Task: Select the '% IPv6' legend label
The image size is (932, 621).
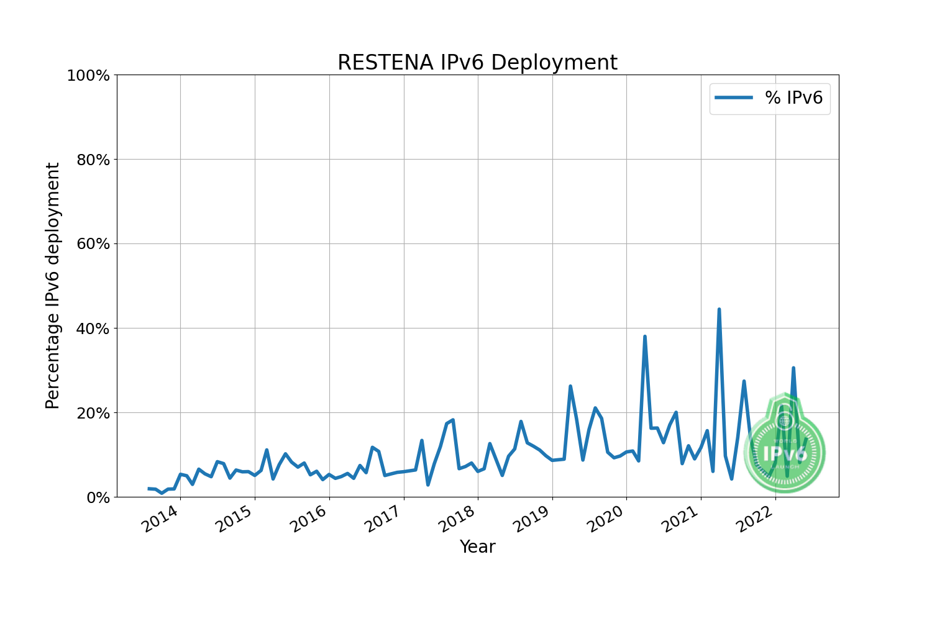Action: [x=793, y=97]
